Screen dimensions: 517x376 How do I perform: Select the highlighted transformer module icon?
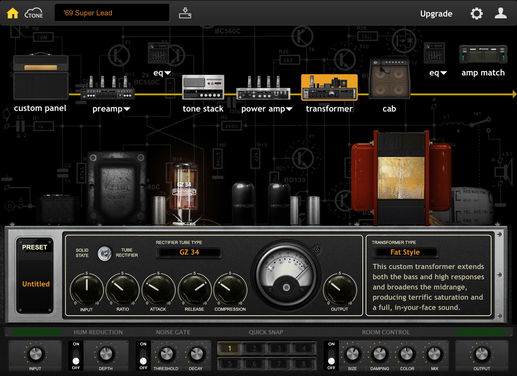[329, 87]
